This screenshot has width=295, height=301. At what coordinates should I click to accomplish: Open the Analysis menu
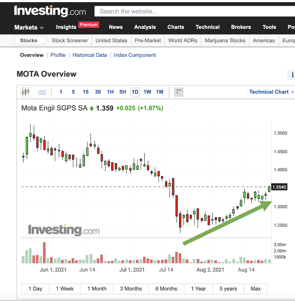(145, 27)
